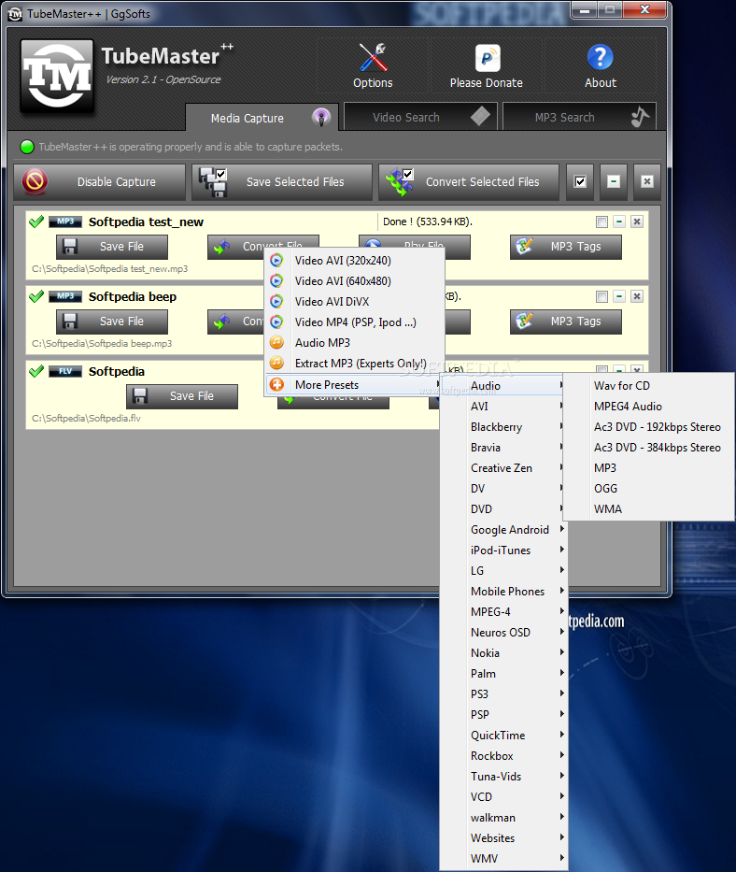Expand the WMV presets submenu
Screen dimensions: 736x872
click(x=503, y=859)
